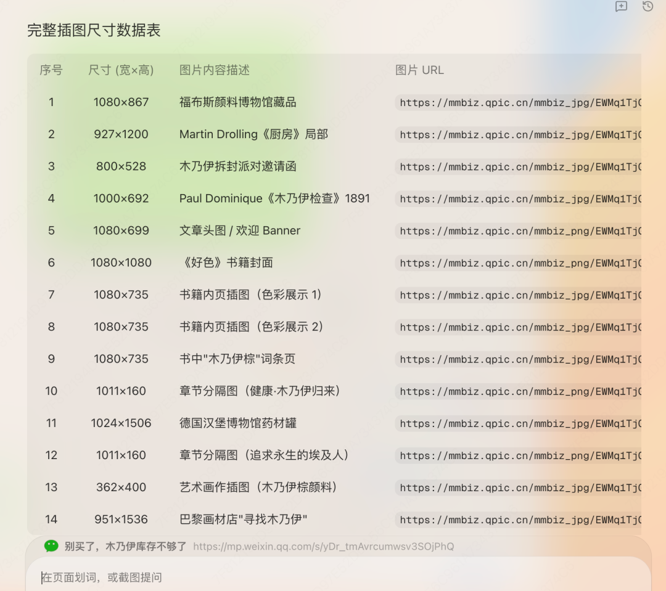Screen dimensions: 666x591
Task: Open the image URL for 色彩展示 2 row
Action: point(518,327)
